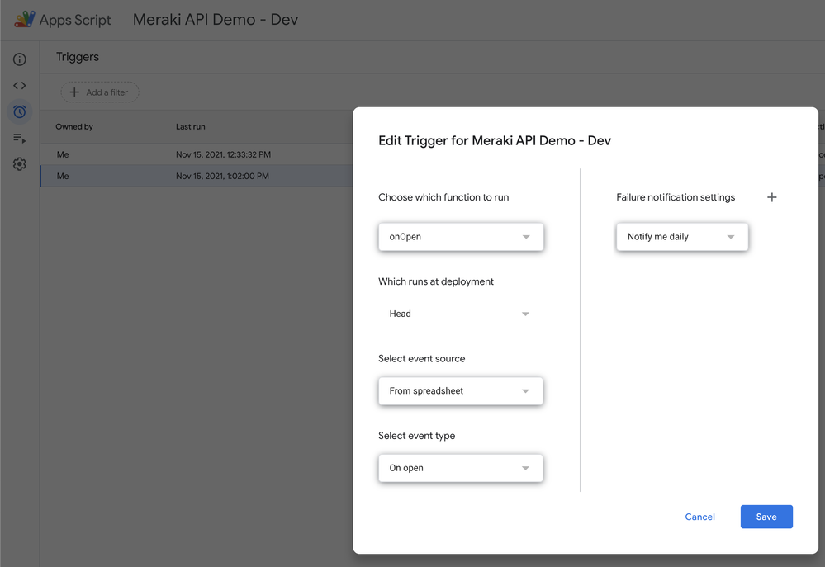The width and height of the screenshot is (825, 567).
Task: Click the Add a filter chip
Action: click(x=100, y=92)
